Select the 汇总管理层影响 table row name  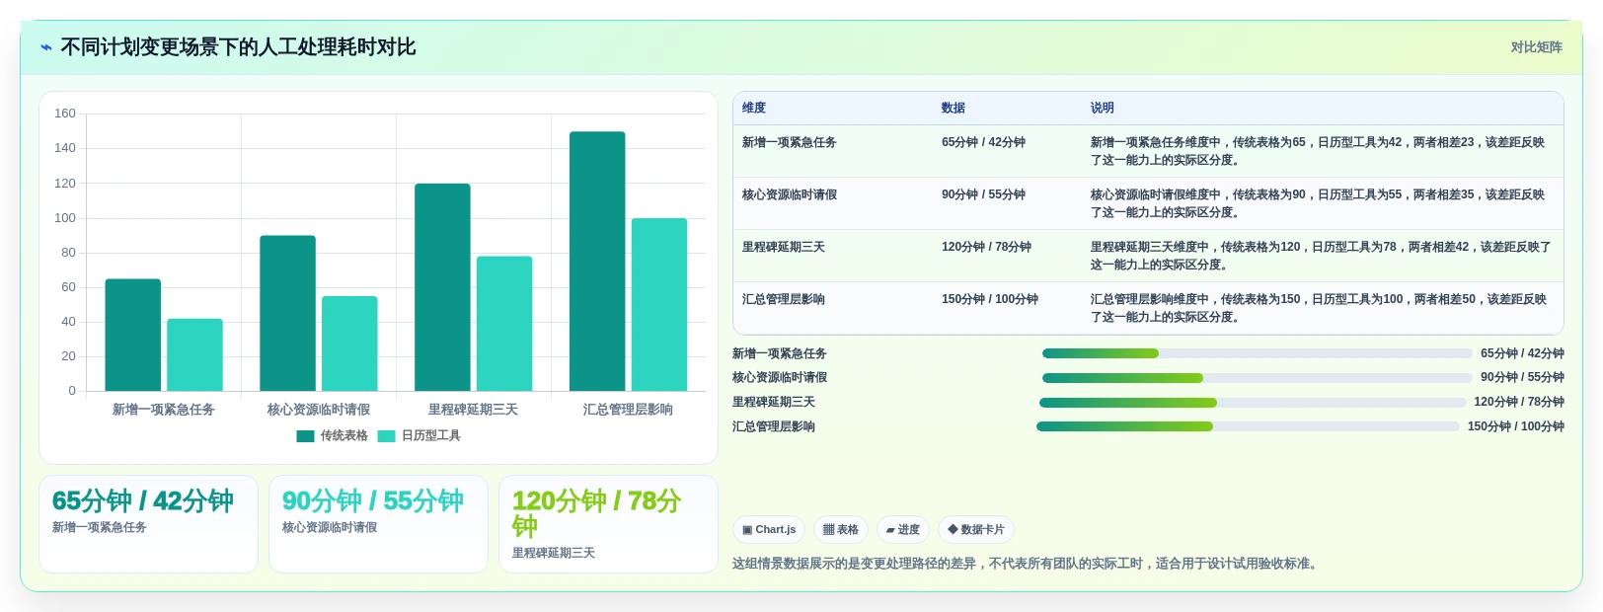784,300
